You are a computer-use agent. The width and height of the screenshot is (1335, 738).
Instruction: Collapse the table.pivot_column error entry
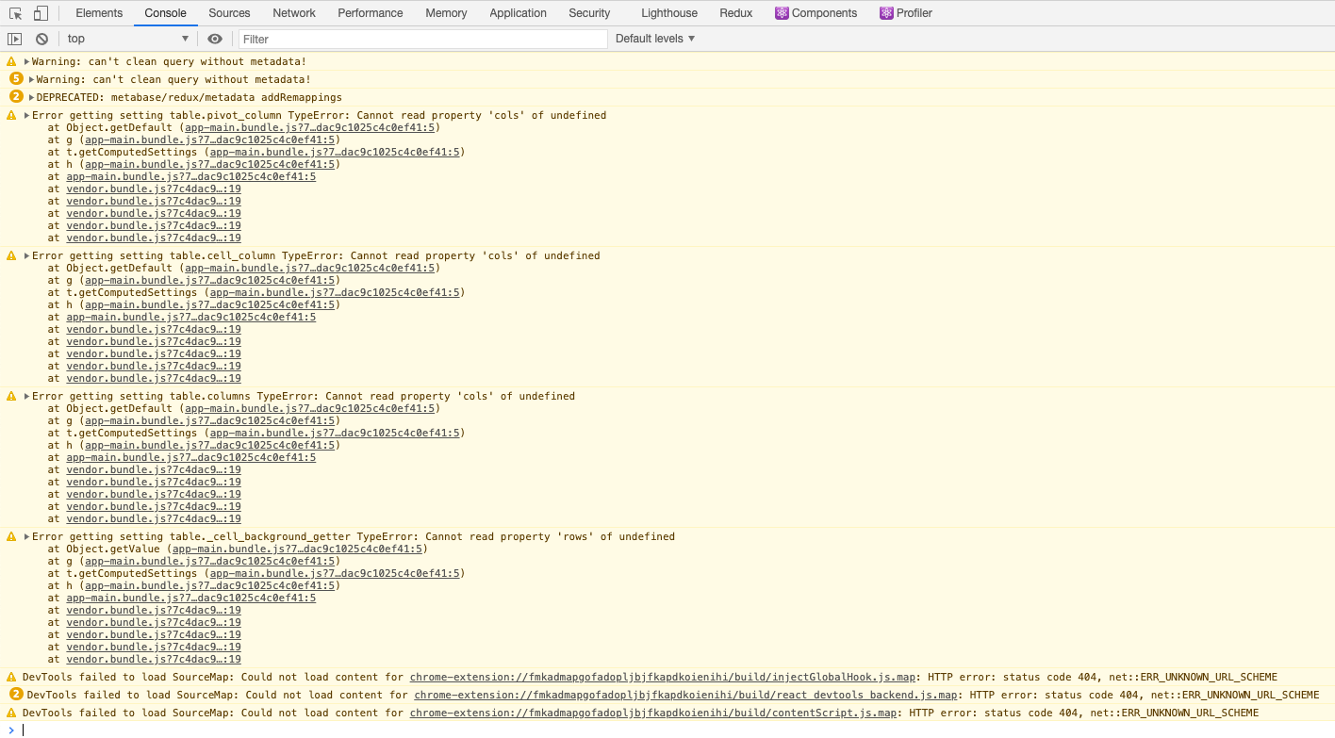(27, 115)
